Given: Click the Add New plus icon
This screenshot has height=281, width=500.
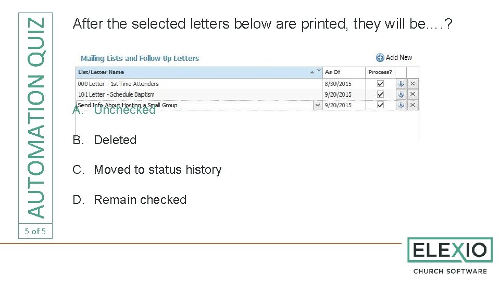Looking at the screenshot, I should point(380,58).
